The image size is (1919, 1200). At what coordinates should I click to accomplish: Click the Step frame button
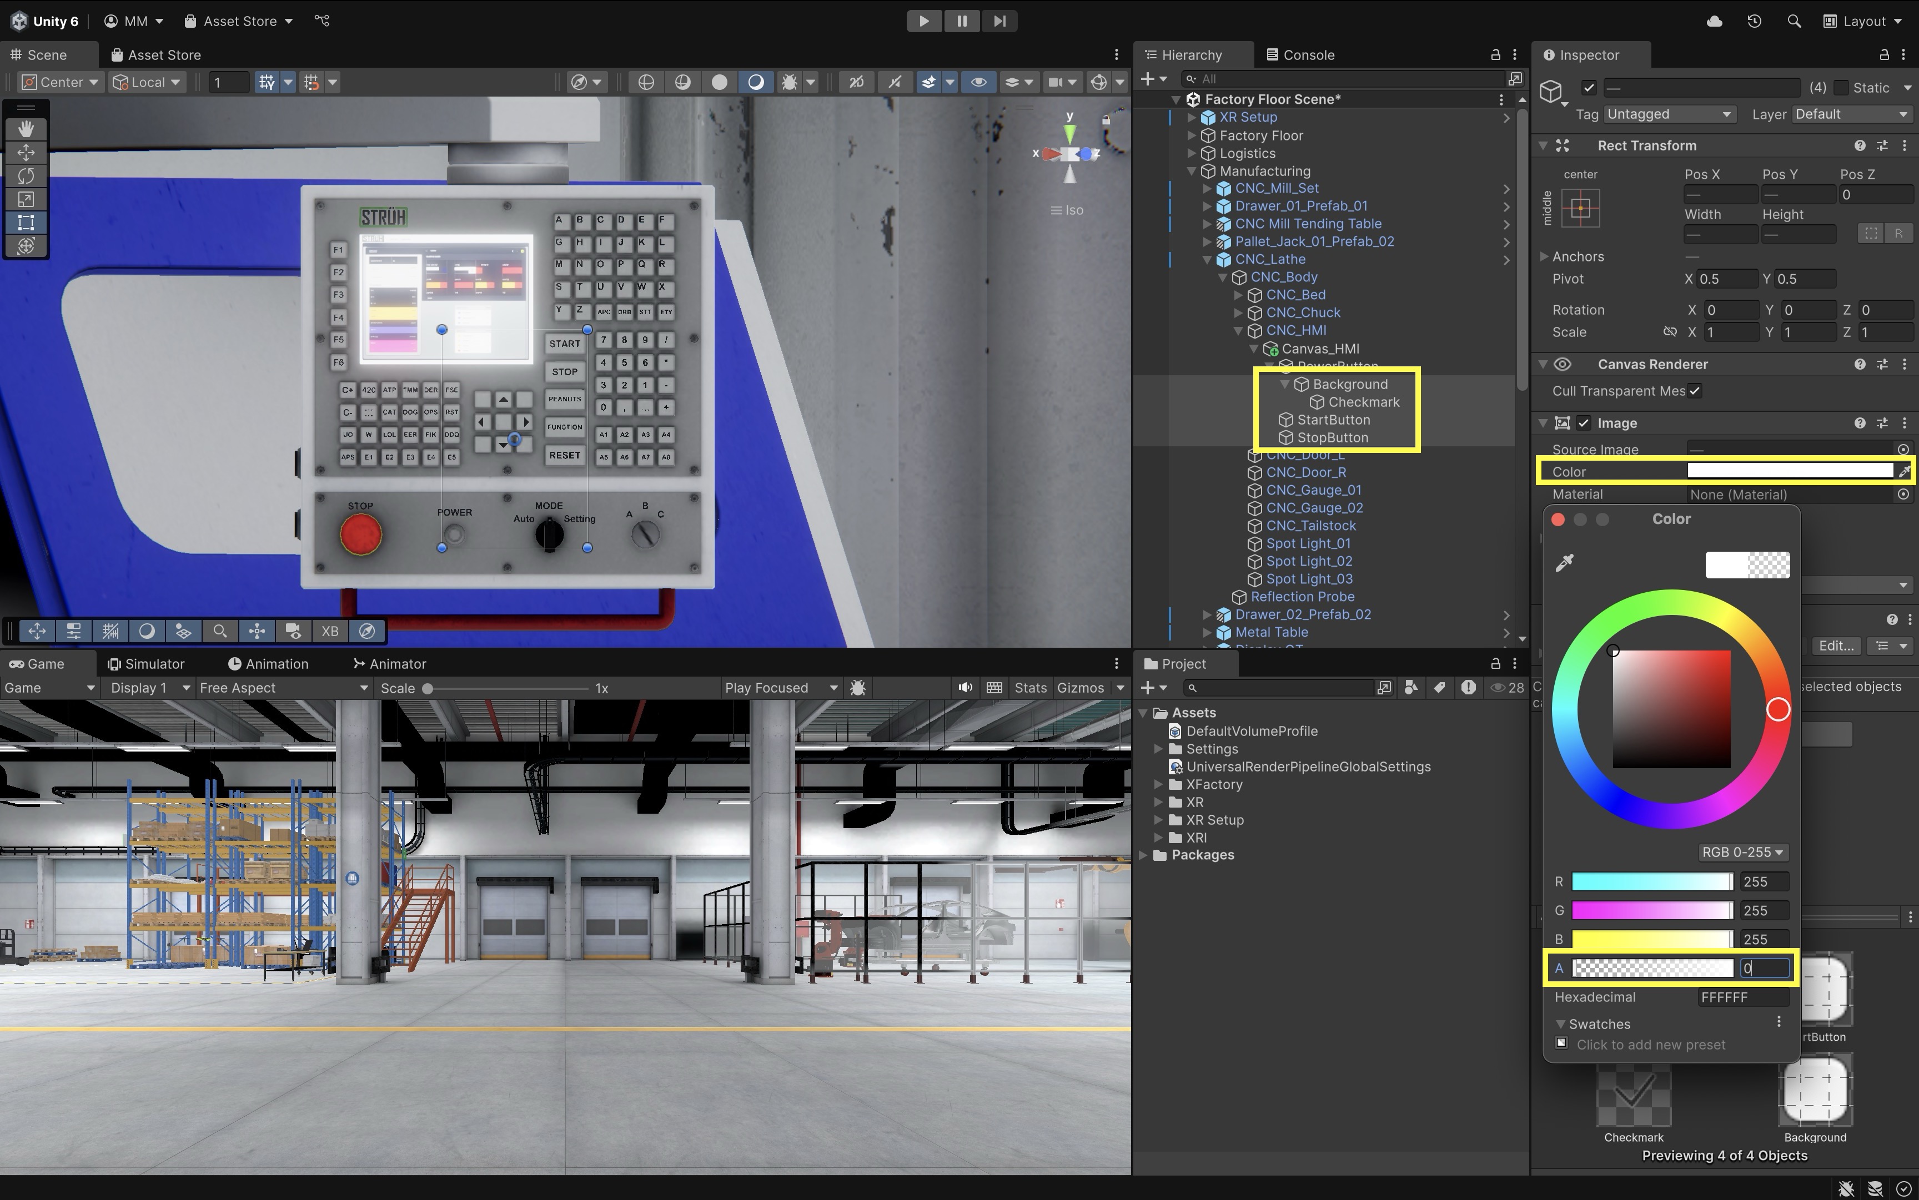click(x=999, y=22)
